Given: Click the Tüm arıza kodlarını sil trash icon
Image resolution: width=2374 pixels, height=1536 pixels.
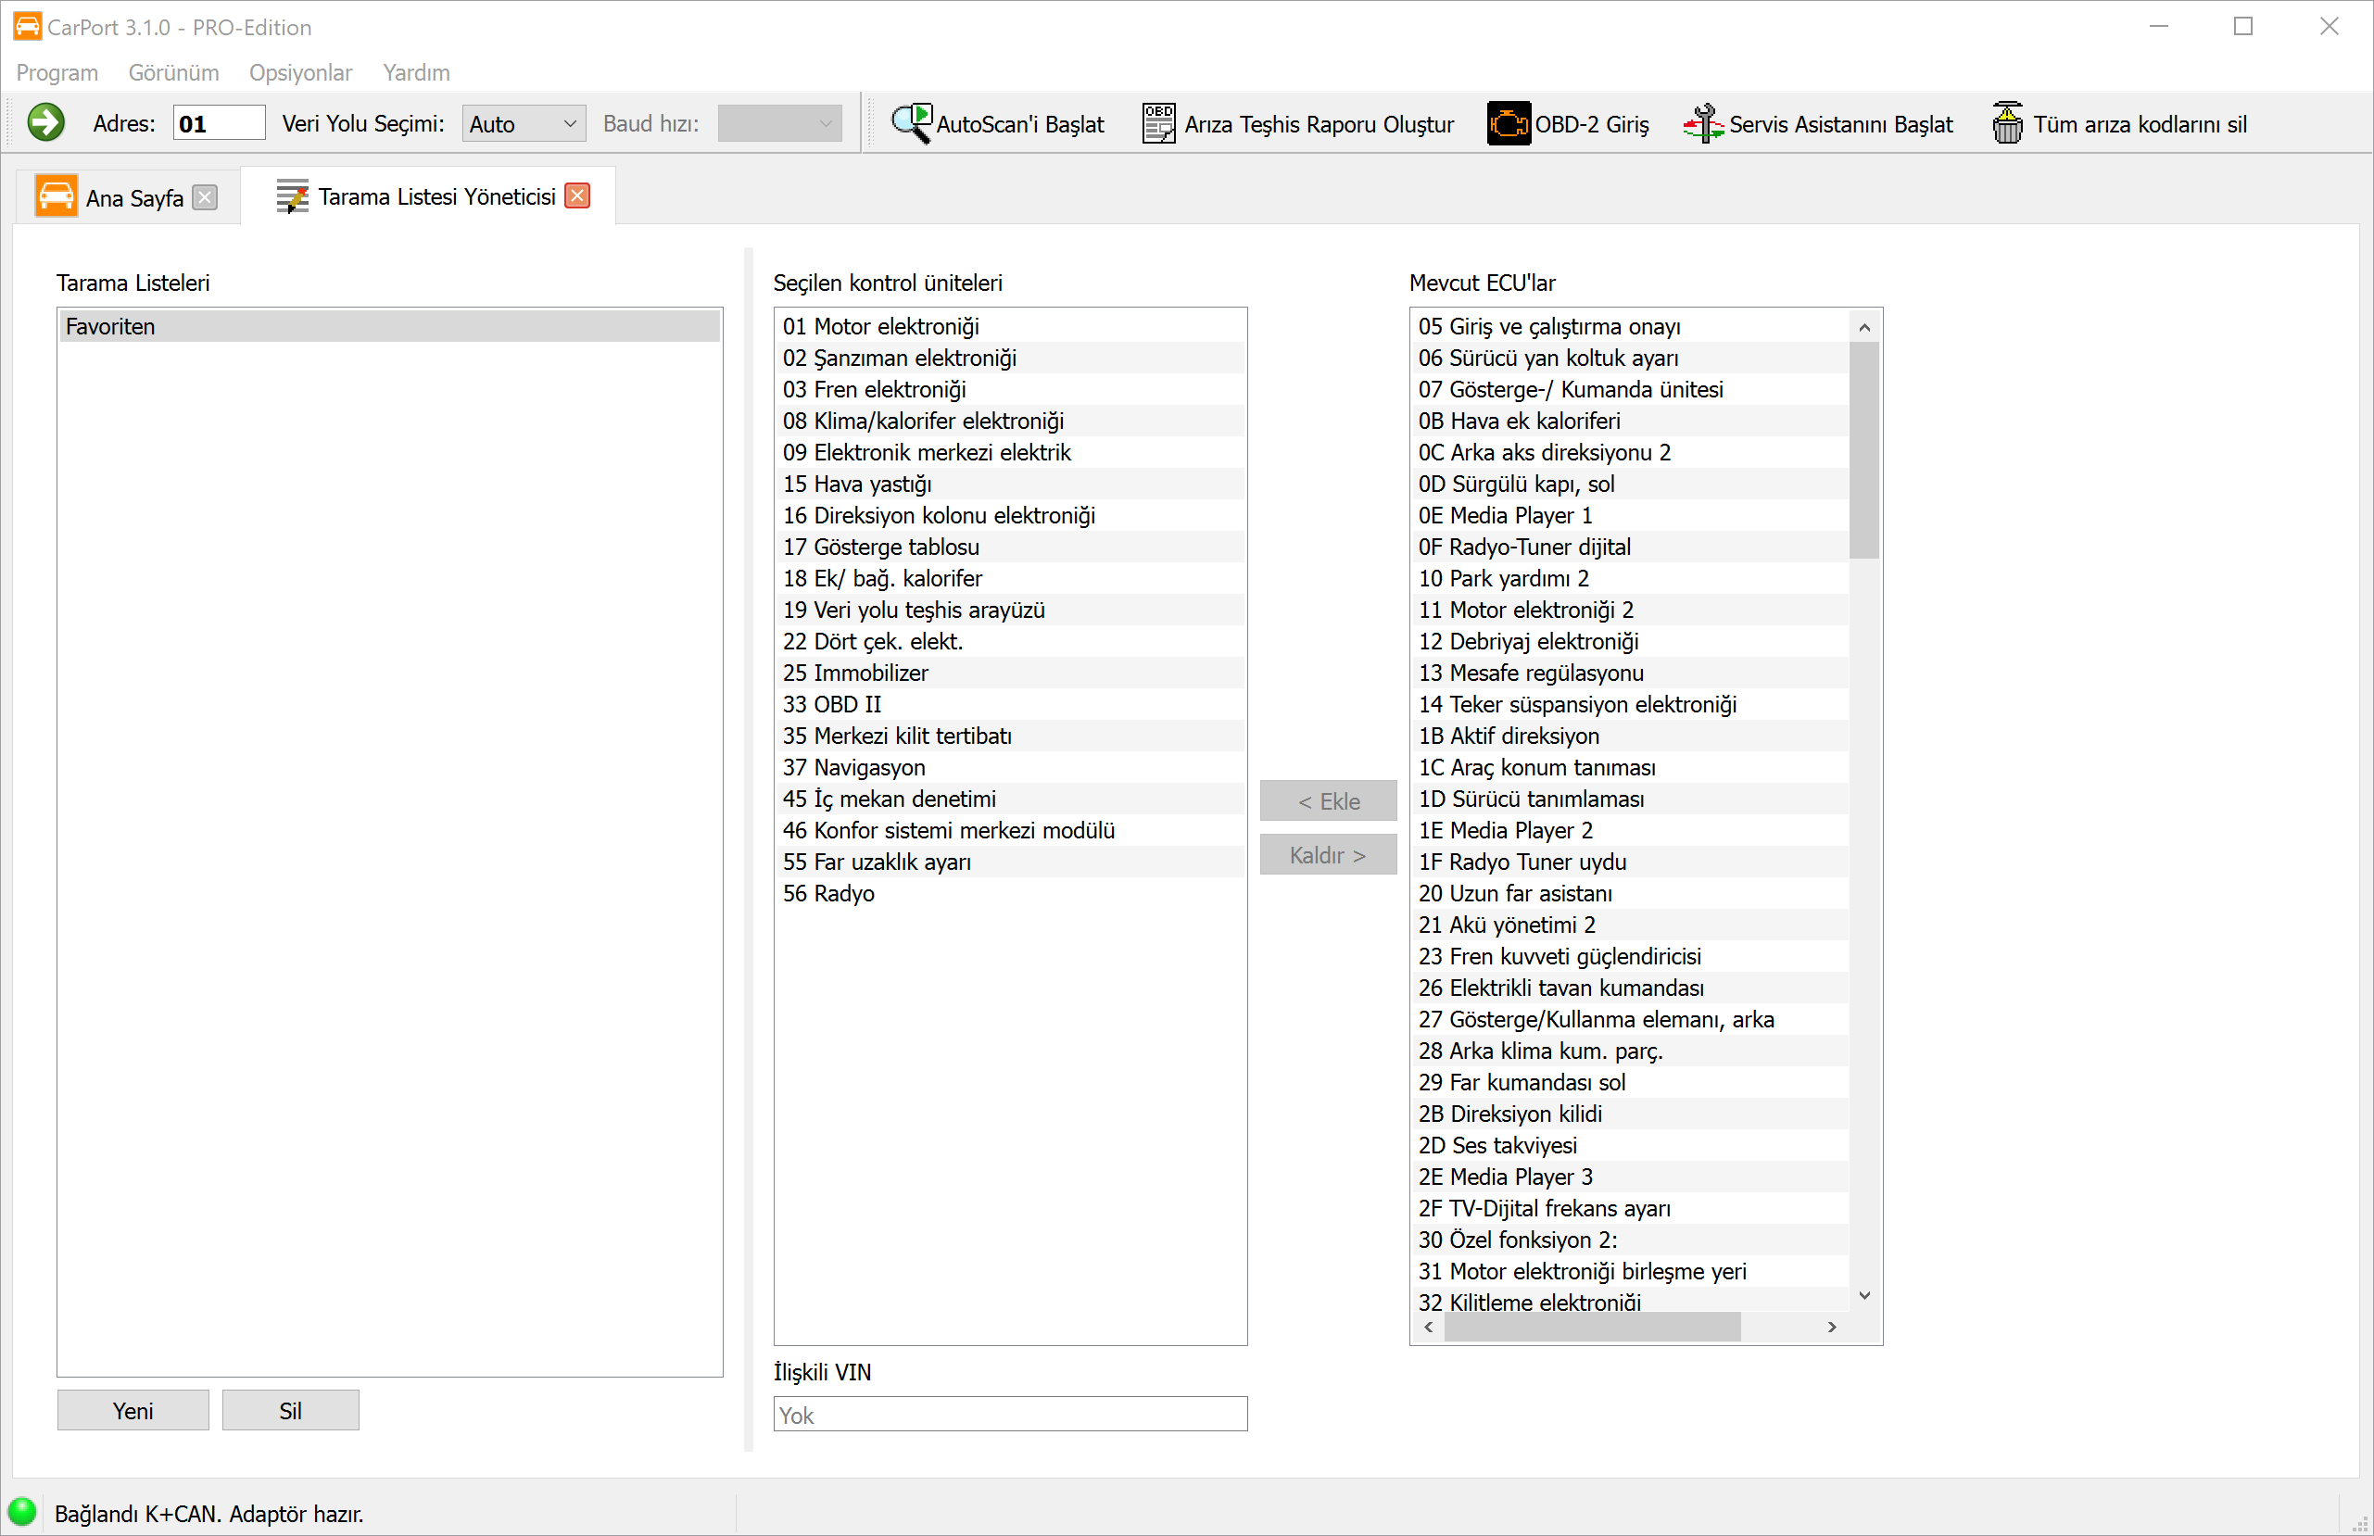Looking at the screenshot, I should pyautogui.click(x=2007, y=124).
